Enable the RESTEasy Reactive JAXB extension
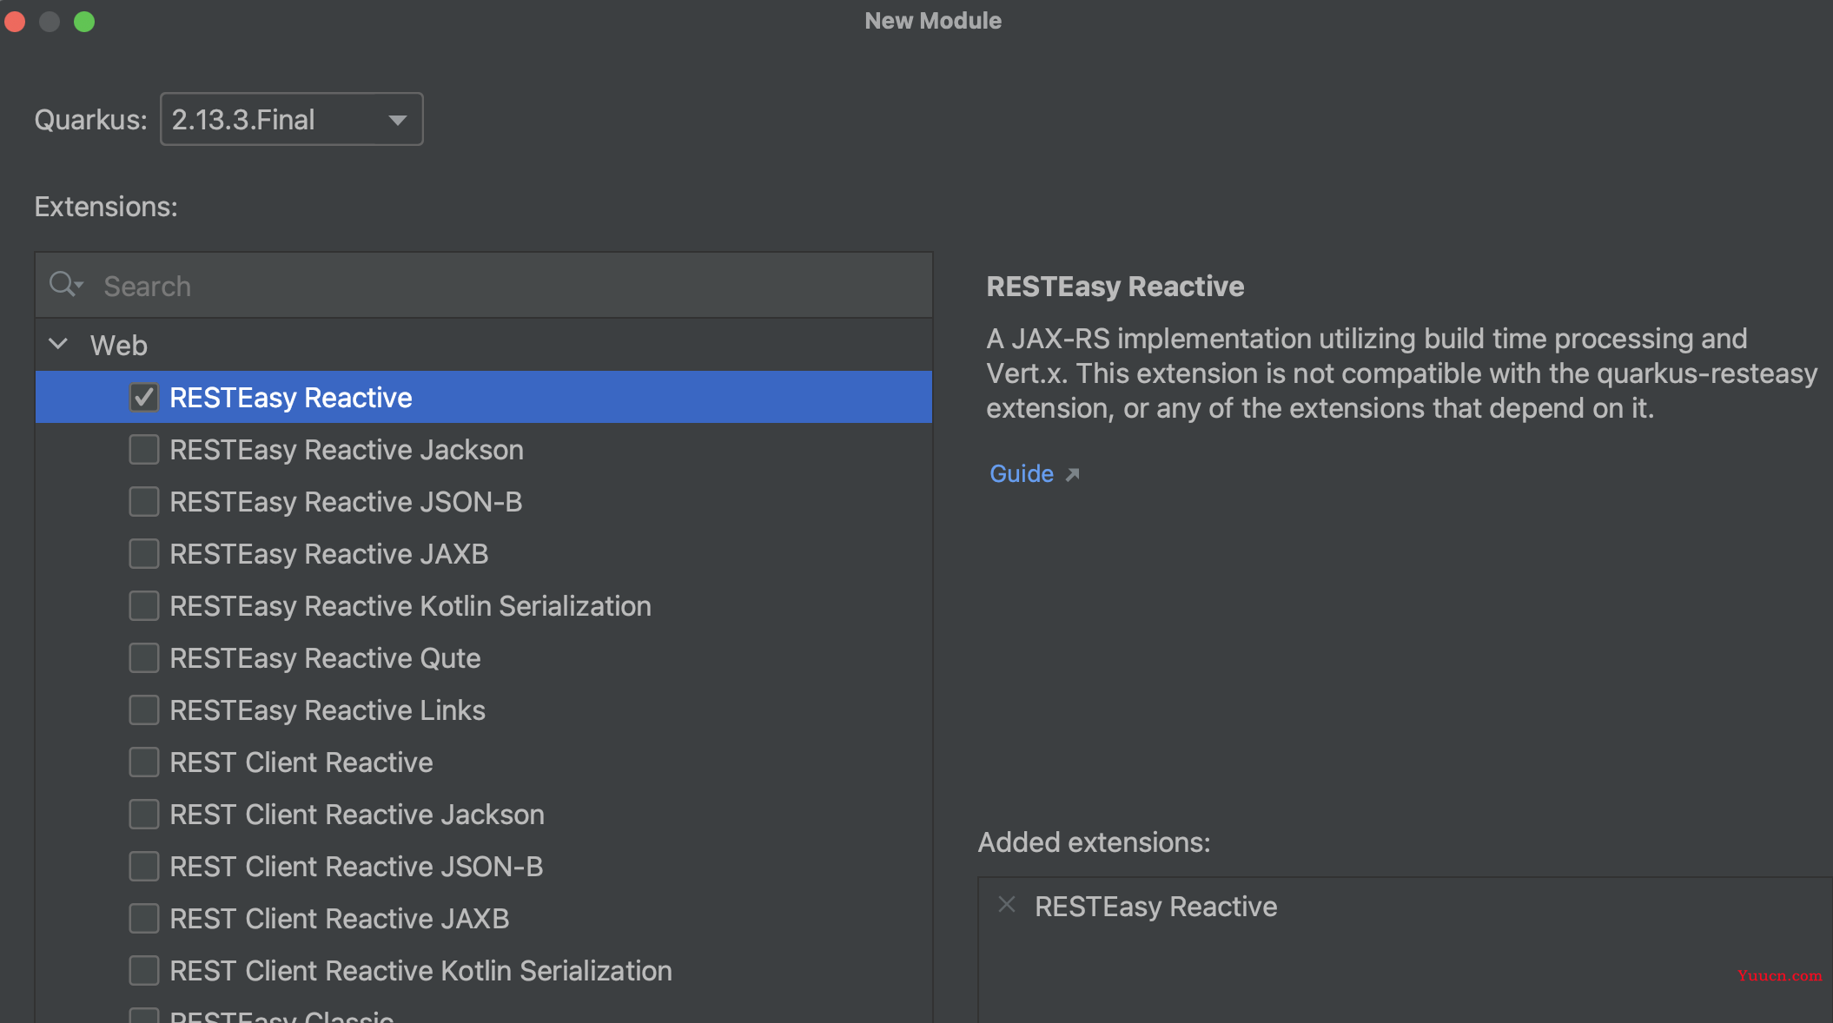Viewport: 1833px width, 1023px height. click(145, 554)
